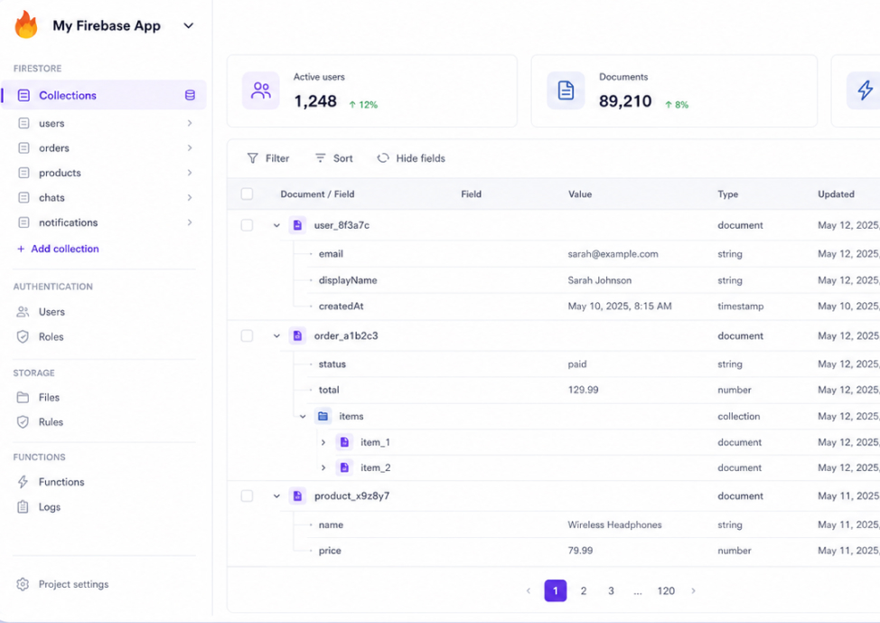Click the item_1 document icon
Viewport: 880px width, 623px height.
click(344, 442)
